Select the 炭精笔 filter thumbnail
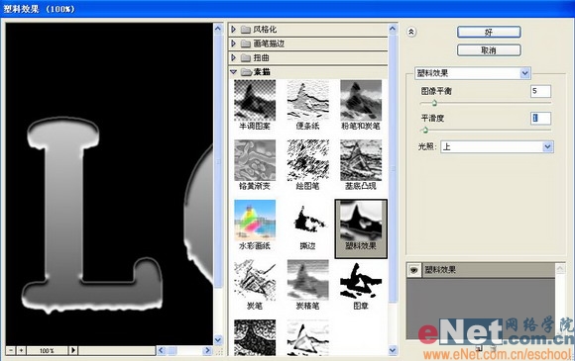Viewport: 575px width, 361px height. (x=307, y=280)
